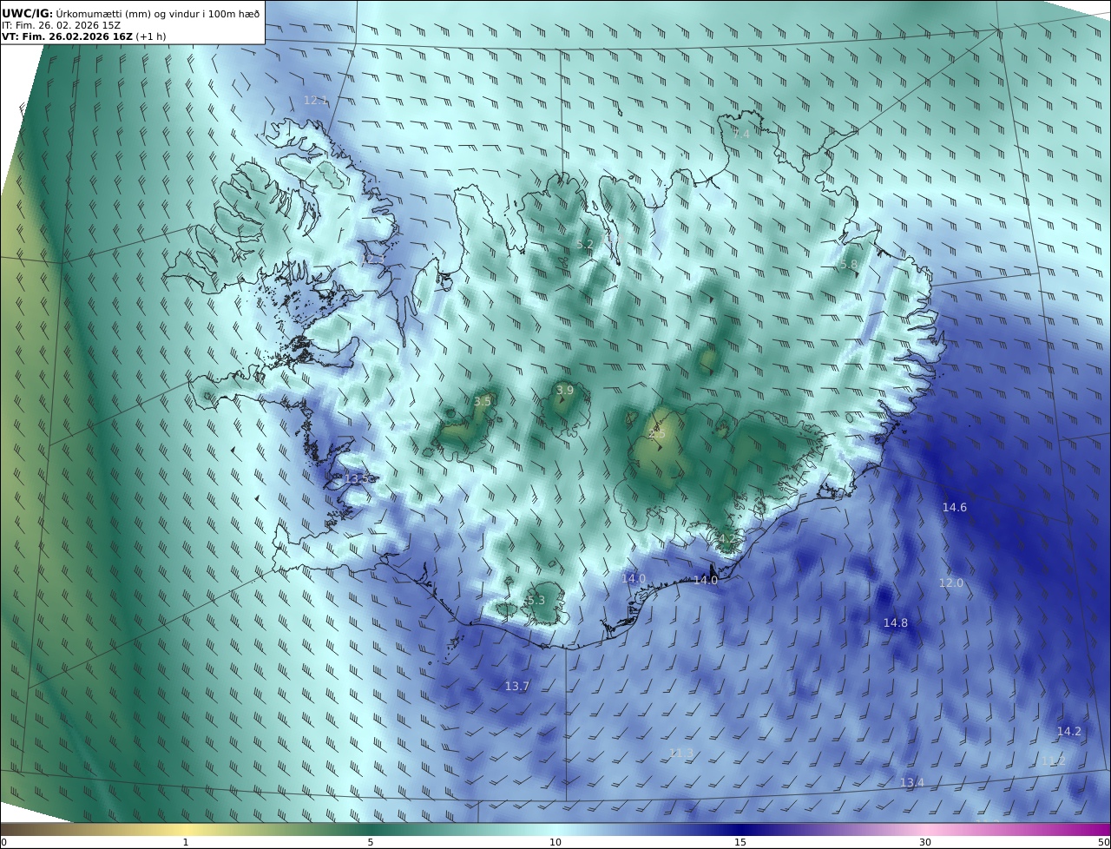
Task: Click the 2.5 value on the glacier
Action: coord(657,433)
